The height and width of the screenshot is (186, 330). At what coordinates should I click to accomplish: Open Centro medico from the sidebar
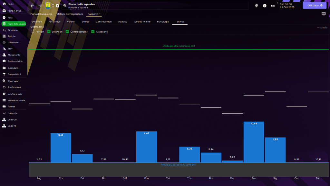point(15,61)
